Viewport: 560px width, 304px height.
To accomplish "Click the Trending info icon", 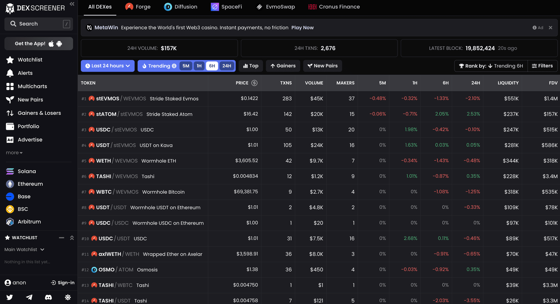I will 174,66.
